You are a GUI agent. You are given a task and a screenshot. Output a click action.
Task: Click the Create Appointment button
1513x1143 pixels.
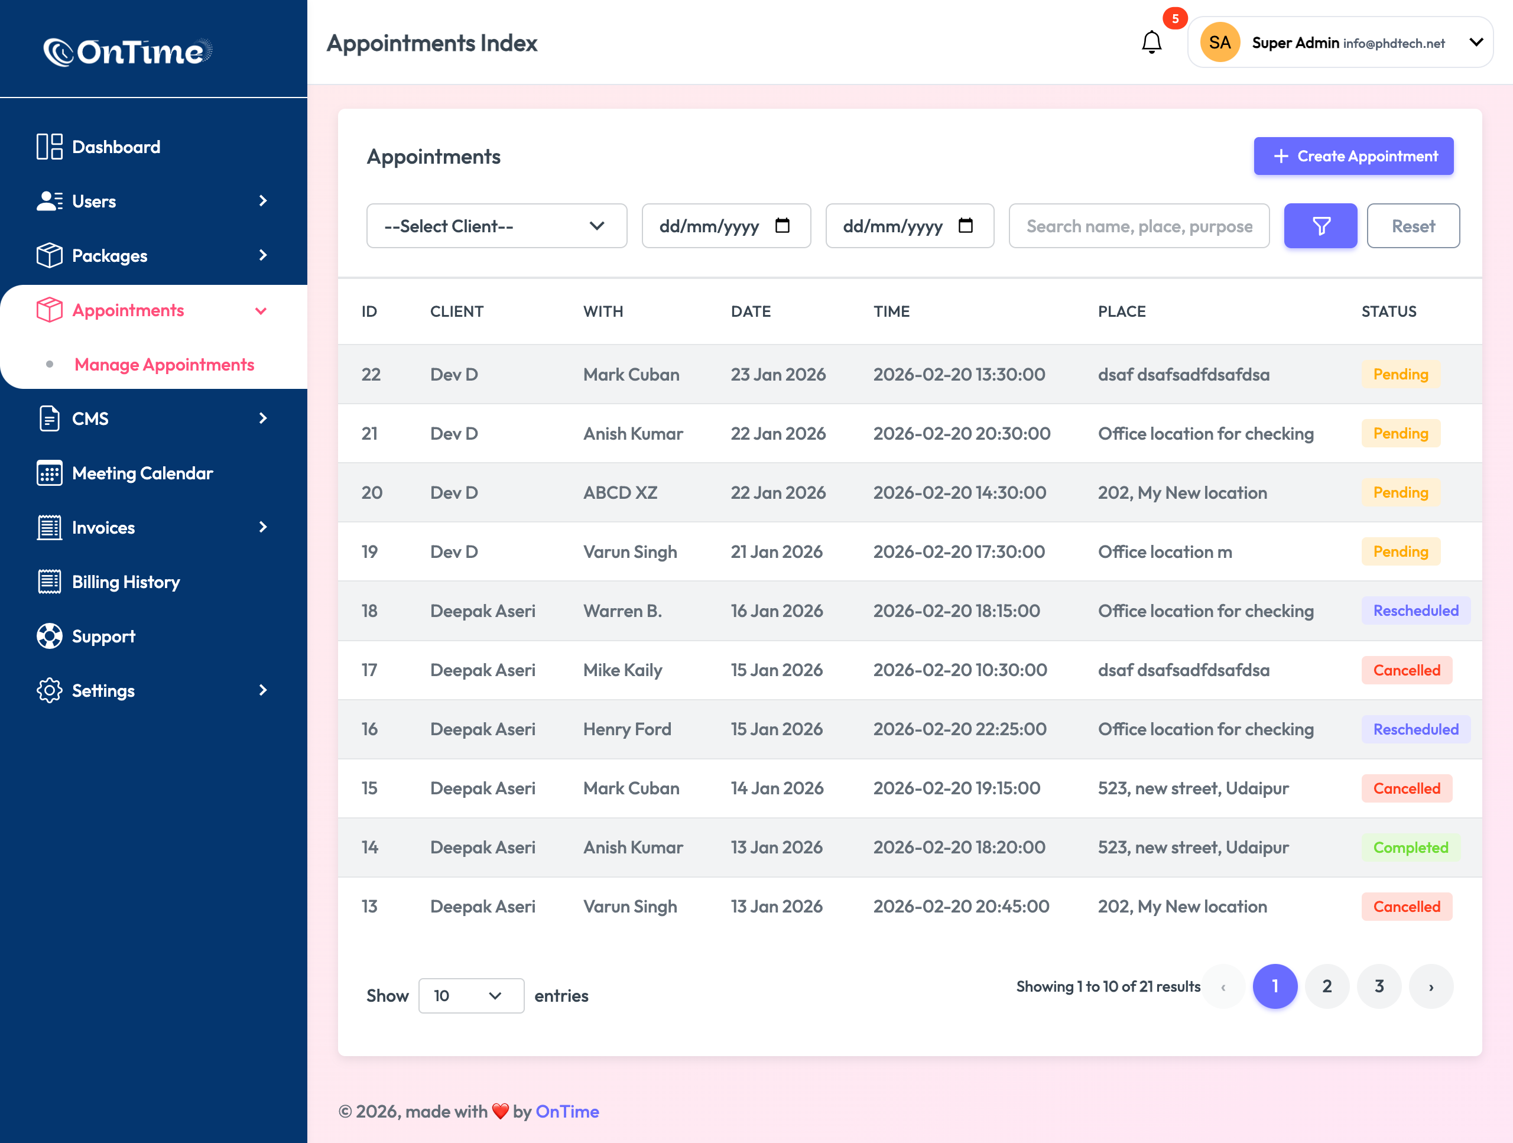point(1353,156)
